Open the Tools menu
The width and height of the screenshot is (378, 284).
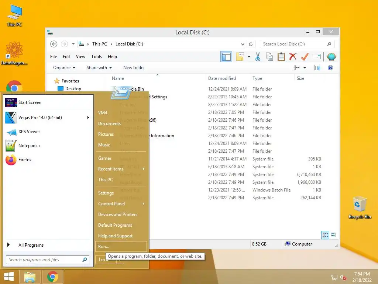pos(96,57)
